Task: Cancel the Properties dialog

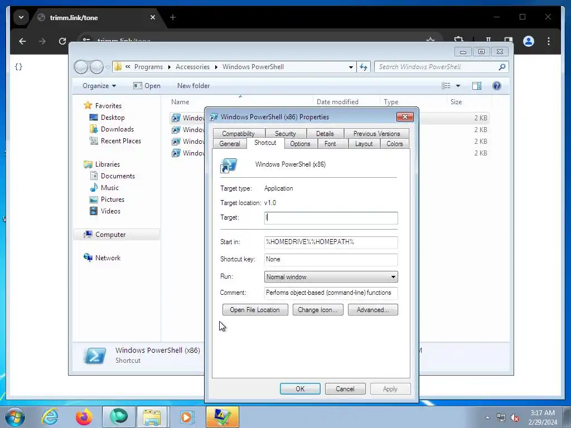Action: coord(345,388)
